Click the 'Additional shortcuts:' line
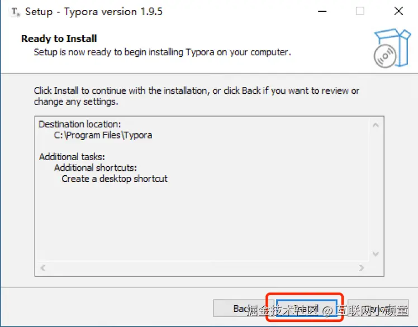The height and width of the screenshot is (327, 418). [96, 167]
